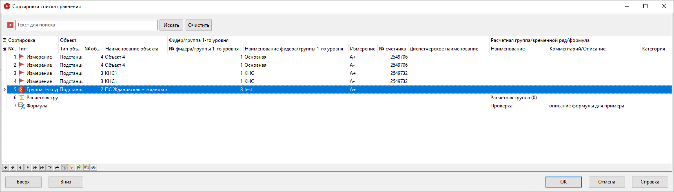
Task: Click the export floppy disk icon
Action: pyautogui.click(x=79, y=167)
